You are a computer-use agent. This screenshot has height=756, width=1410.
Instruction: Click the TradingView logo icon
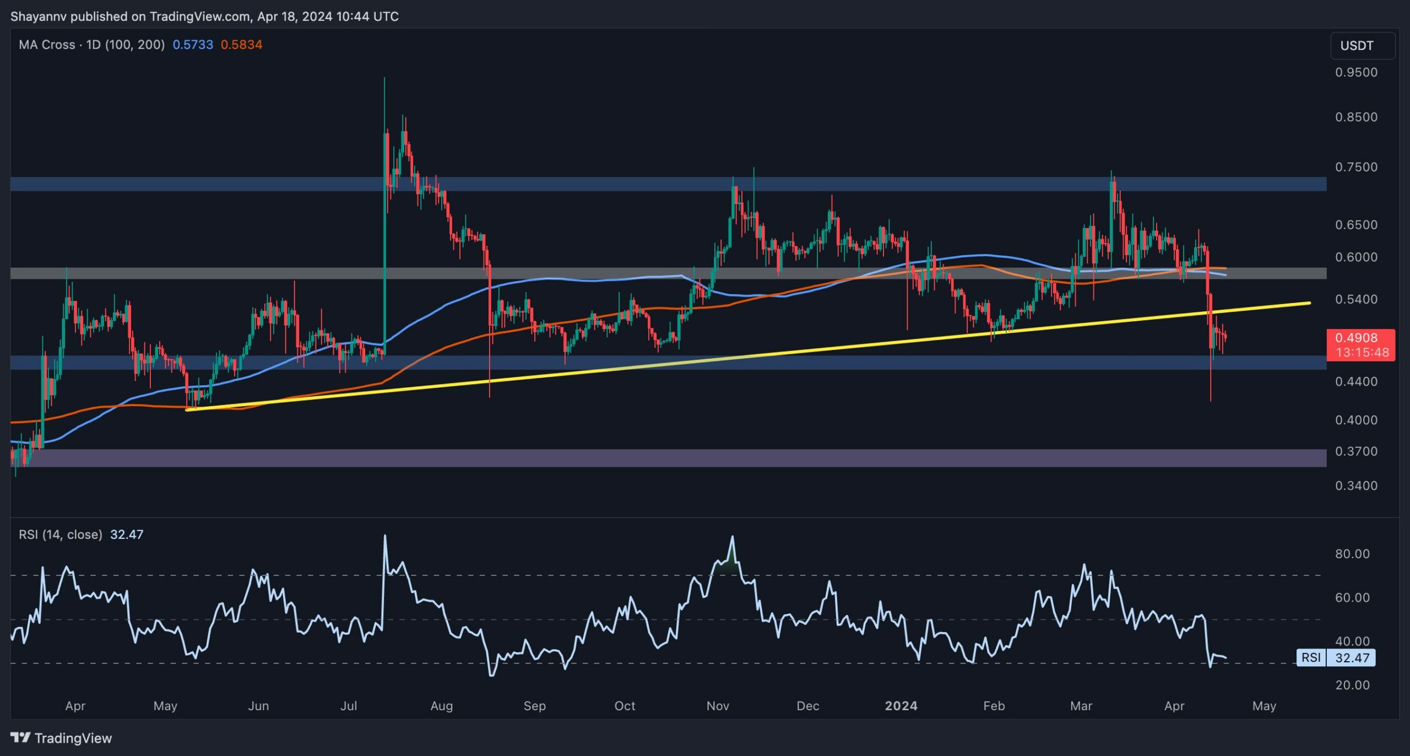tap(20, 737)
